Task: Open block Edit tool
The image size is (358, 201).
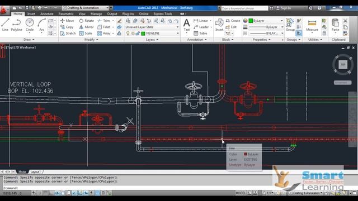Action: point(231,27)
